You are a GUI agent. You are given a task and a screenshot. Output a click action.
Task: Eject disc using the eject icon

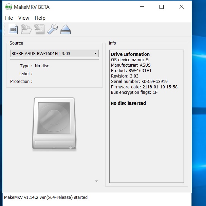click(65, 29)
